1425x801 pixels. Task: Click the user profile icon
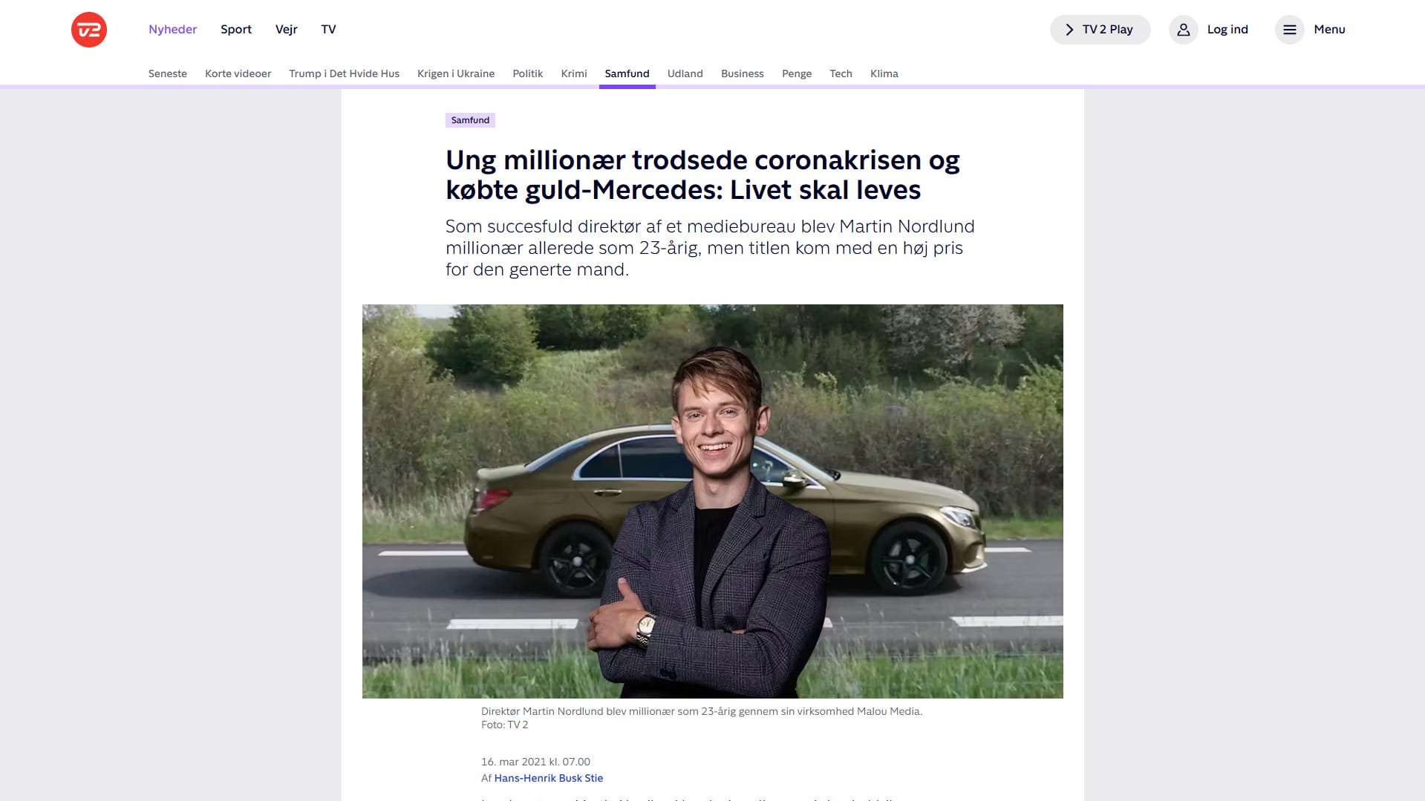(x=1184, y=30)
